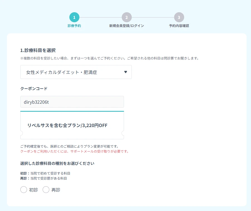This screenshot has height=211, width=251.
Task: Click the 予約内容確認 step label text
Action: coord(179,25)
